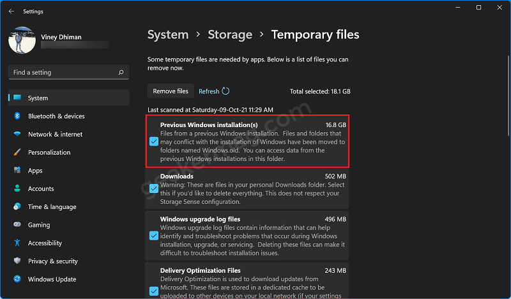Click the 502 MB Downloads size
The image size is (511, 299).
coord(335,176)
